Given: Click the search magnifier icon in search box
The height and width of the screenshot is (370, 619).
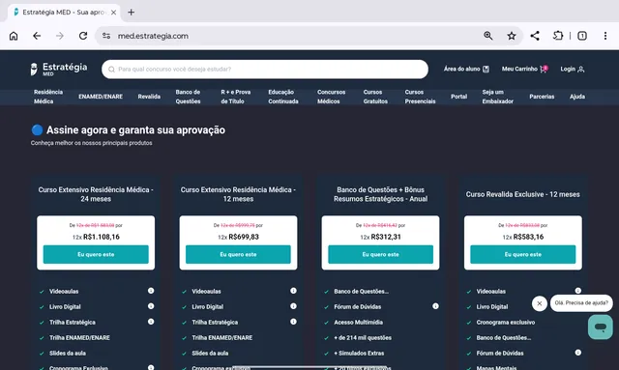Looking at the screenshot, I should click(112, 70).
